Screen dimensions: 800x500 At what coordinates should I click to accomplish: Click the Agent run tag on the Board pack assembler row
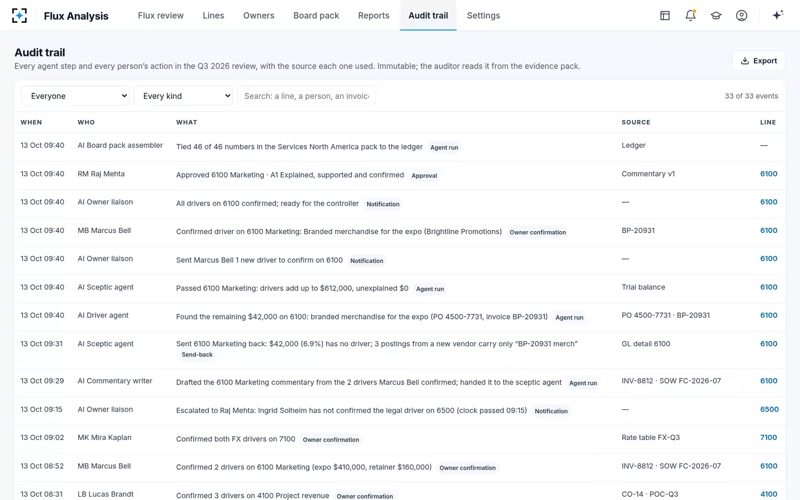click(x=444, y=147)
